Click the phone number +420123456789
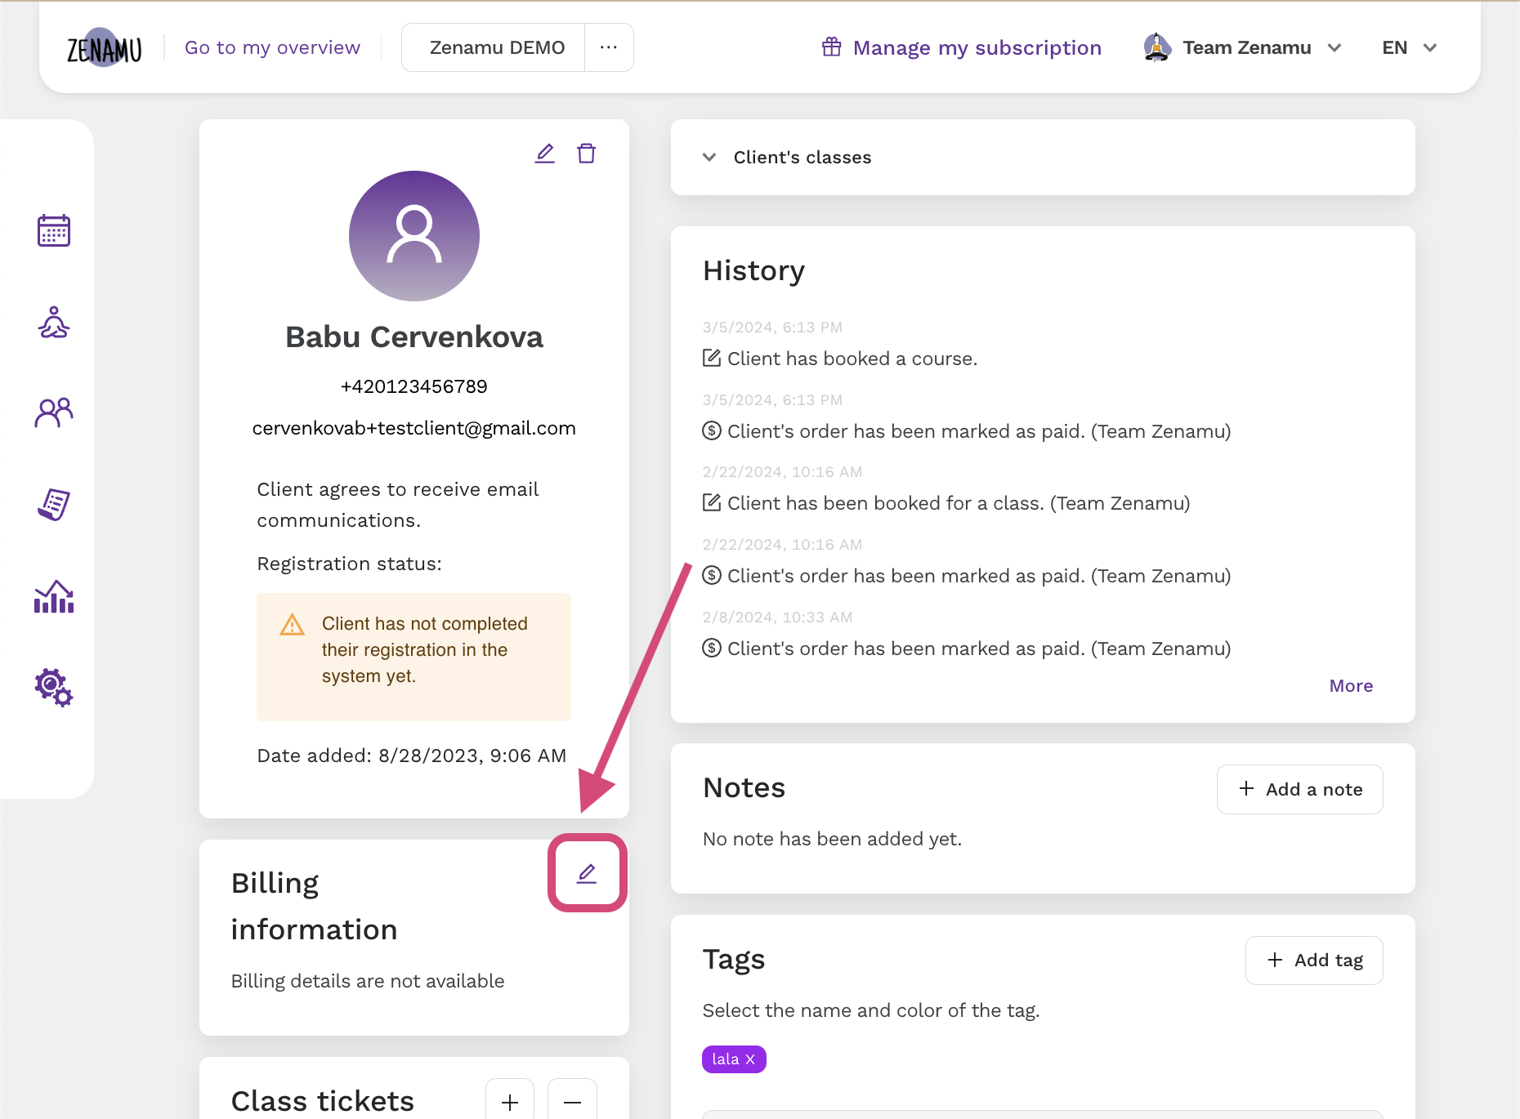The height and width of the screenshot is (1119, 1520). [414, 386]
